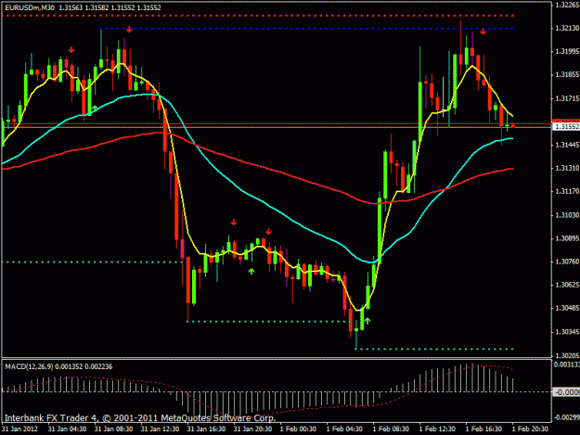Click price axis label 1.31855
Viewport: 580px width, 435px height.
[567, 74]
